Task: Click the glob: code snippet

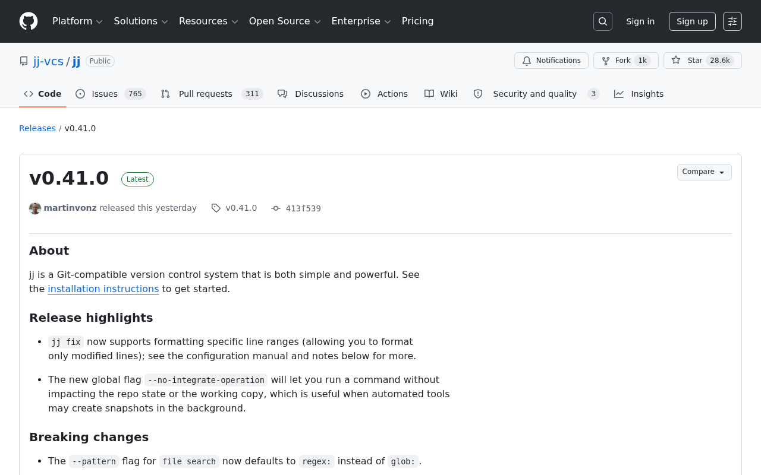Action: [x=403, y=461]
